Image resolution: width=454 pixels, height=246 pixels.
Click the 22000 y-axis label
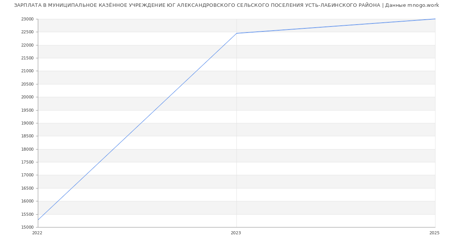tap(28, 45)
